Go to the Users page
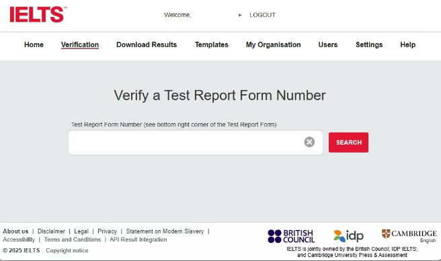 [328, 45]
